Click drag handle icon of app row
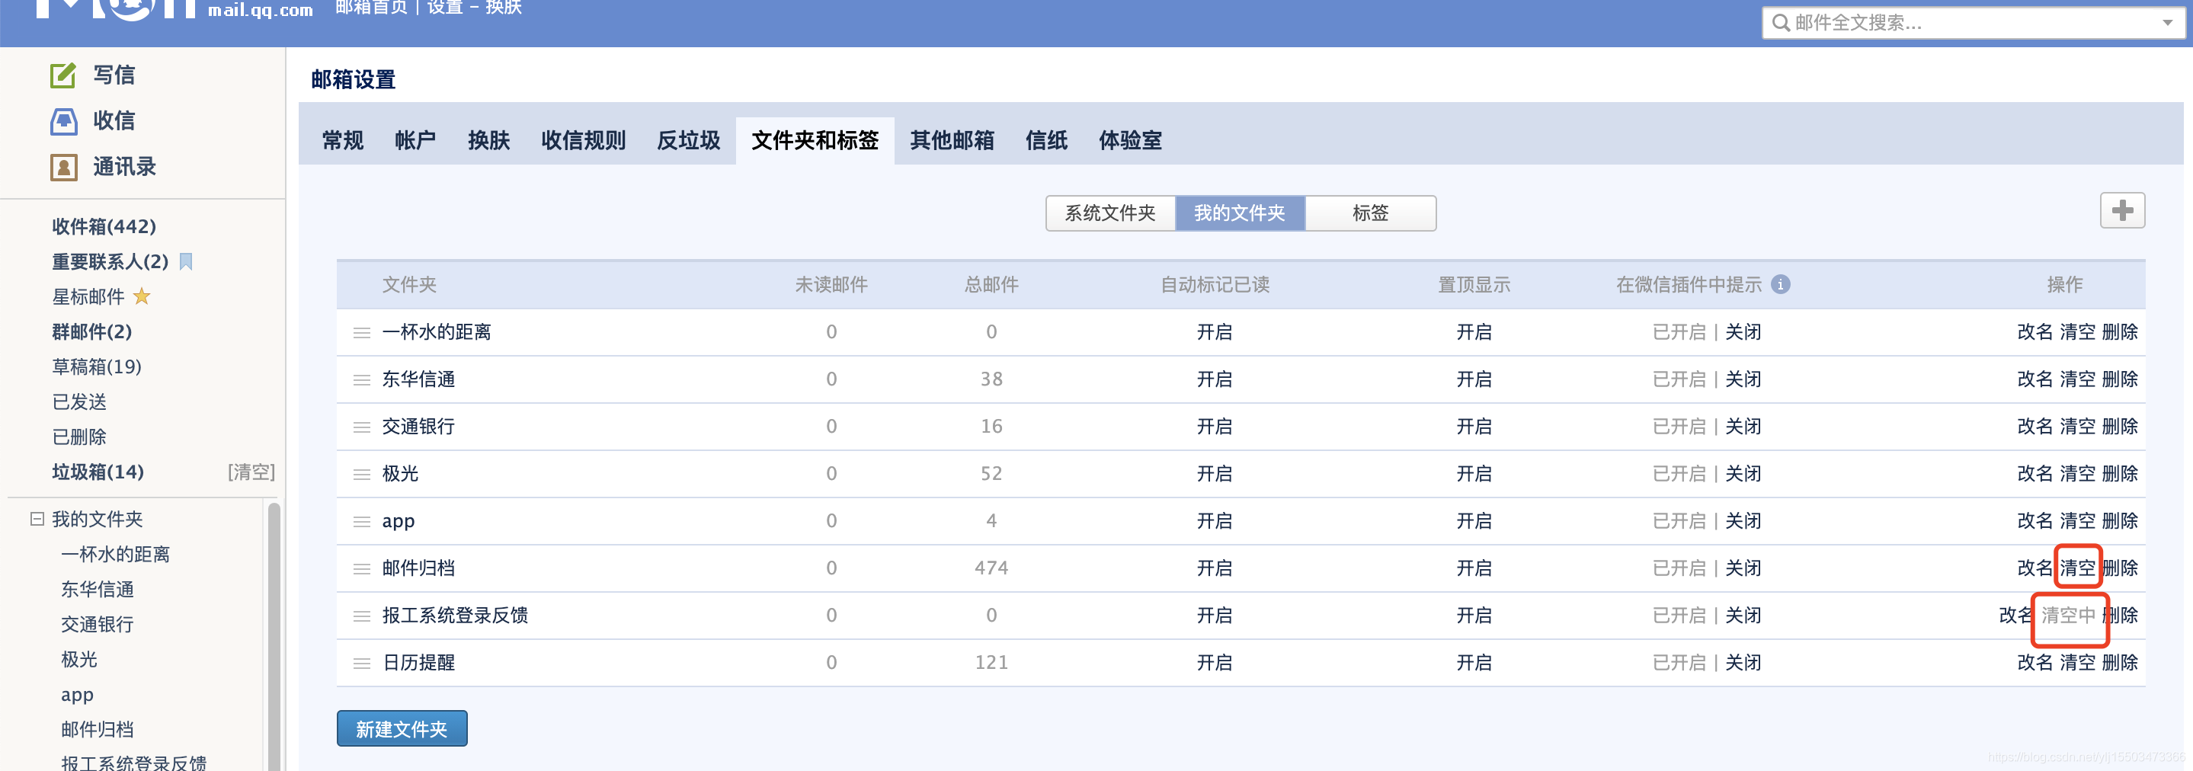Viewport: 2193px width, 771px height. click(362, 522)
